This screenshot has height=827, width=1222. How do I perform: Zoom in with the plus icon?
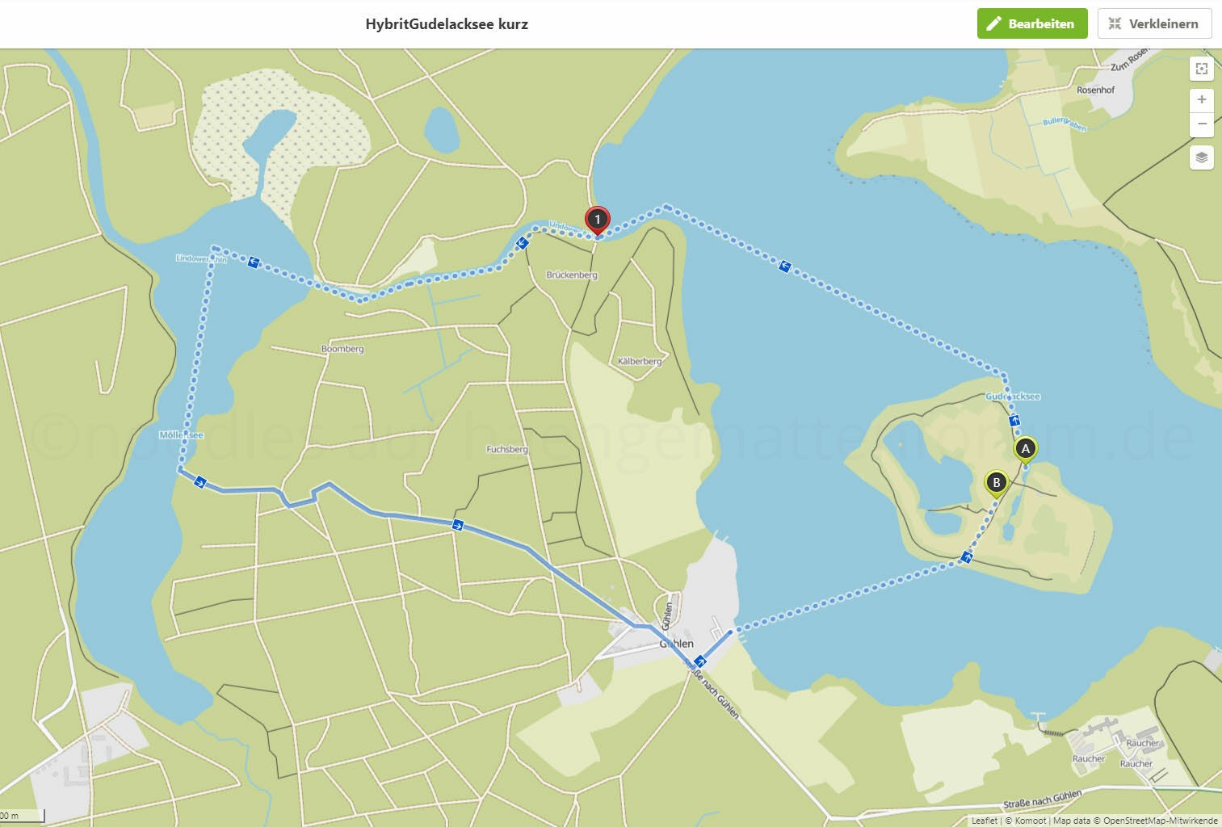tap(1202, 99)
